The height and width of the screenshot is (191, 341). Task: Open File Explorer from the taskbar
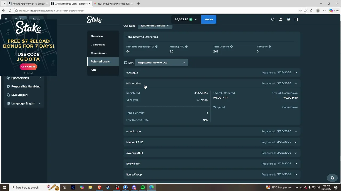[90, 188]
